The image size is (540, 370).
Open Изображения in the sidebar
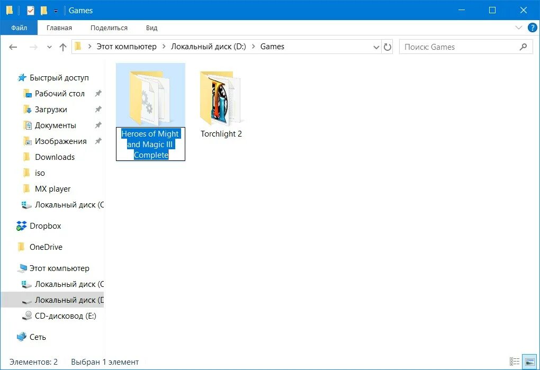point(60,141)
